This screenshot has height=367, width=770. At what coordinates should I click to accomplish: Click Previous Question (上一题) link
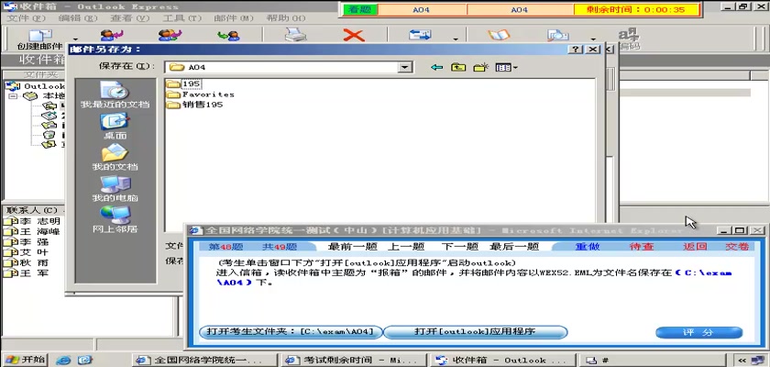[405, 247]
